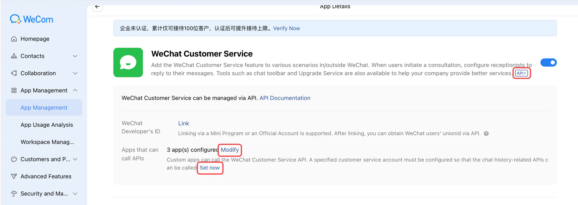Click Link for WeChat Developer's ID
This screenshot has width=578, height=205.
(184, 123)
